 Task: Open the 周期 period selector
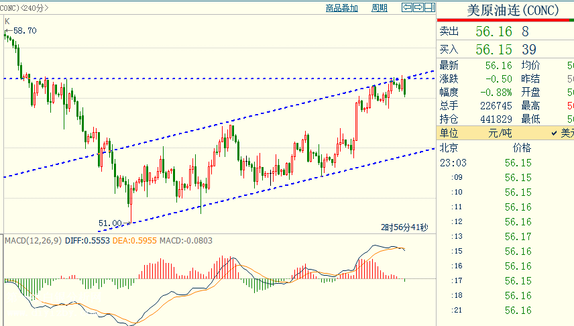pos(380,8)
